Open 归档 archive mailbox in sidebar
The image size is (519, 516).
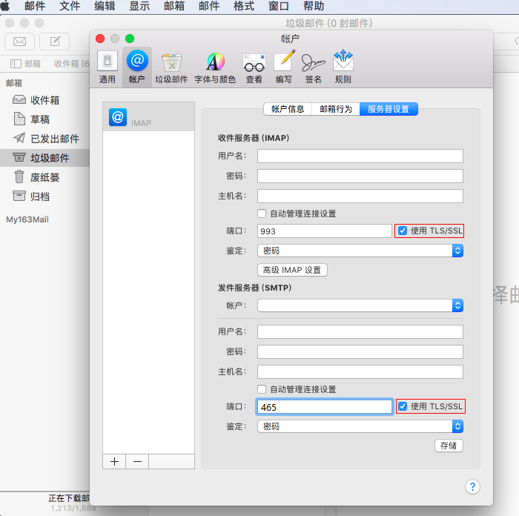[x=44, y=196]
